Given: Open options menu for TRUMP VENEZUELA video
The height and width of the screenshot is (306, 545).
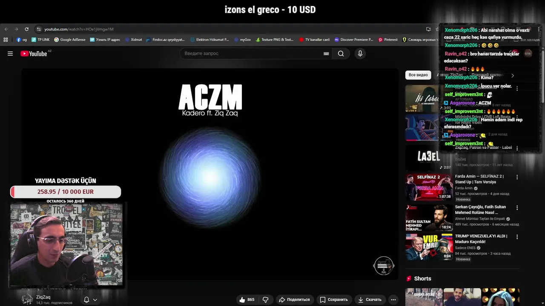Looking at the screenshot, I should (517, 236).
